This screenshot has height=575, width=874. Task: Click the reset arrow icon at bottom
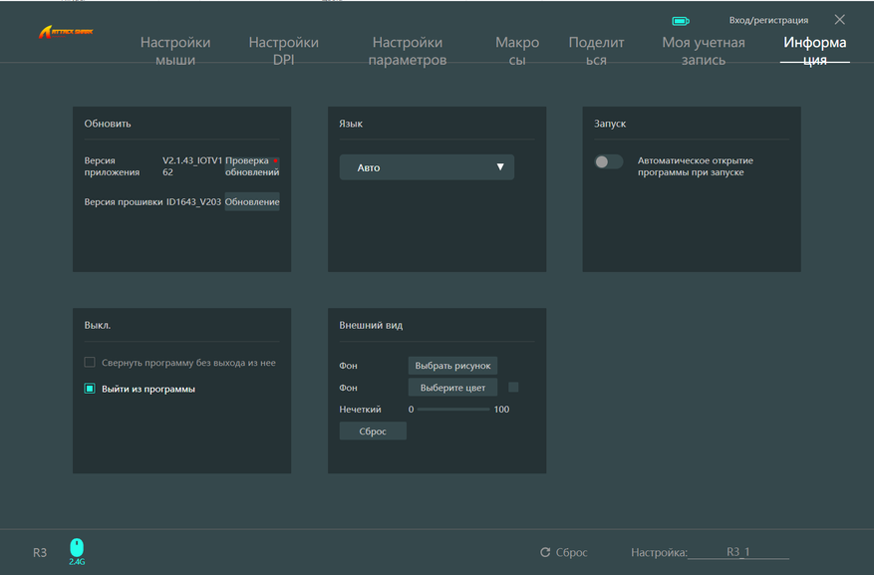point(545,552)
